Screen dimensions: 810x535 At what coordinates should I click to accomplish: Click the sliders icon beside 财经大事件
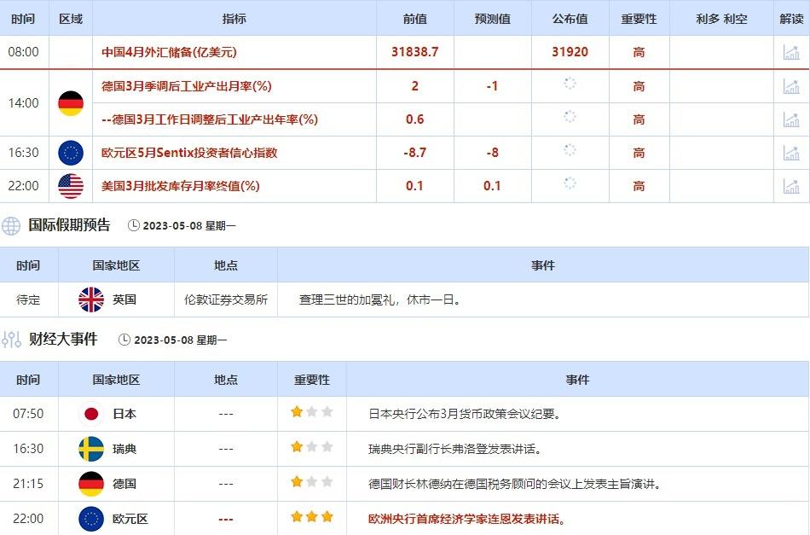[11, 340]
